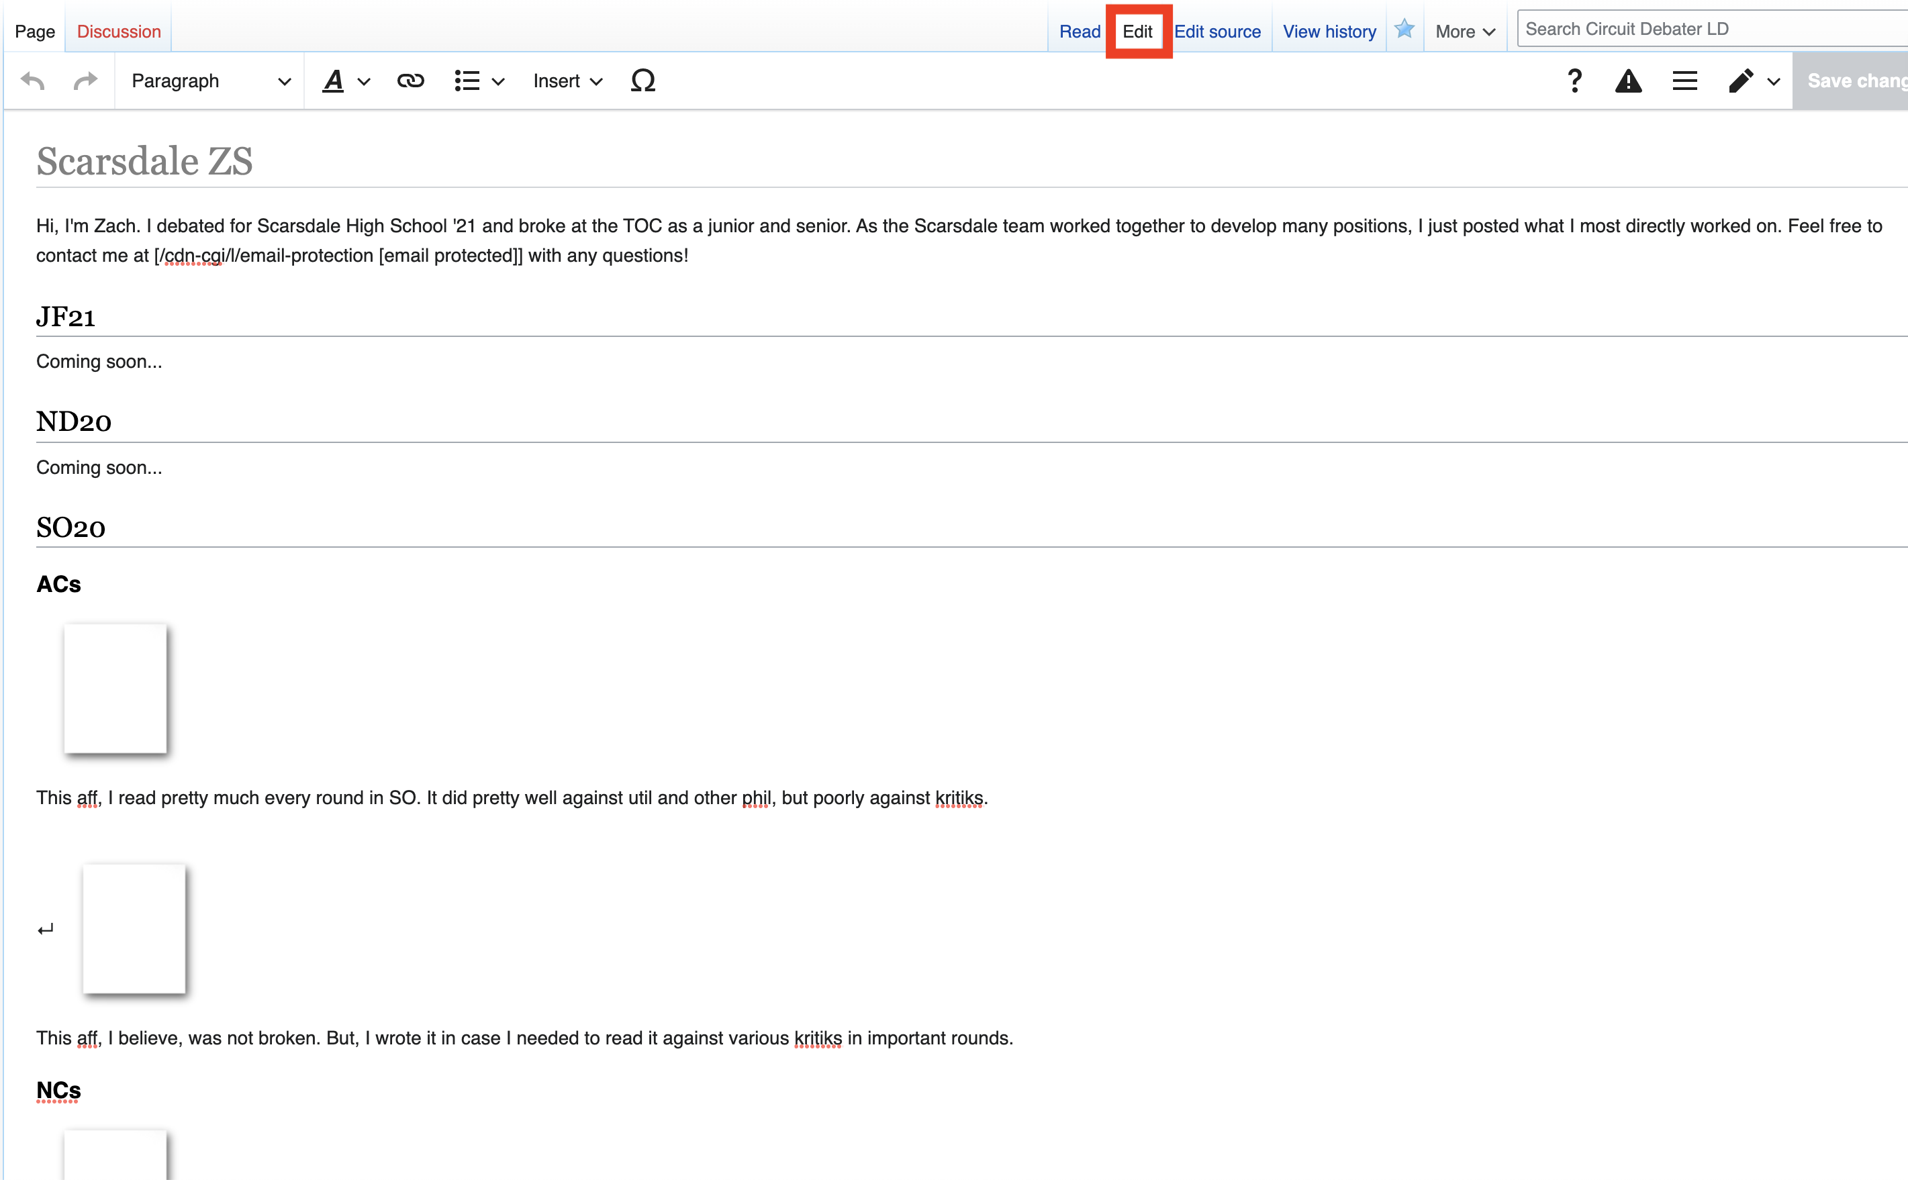
Task: Show edit notices warning triangle
Action: click(1628, 81)
